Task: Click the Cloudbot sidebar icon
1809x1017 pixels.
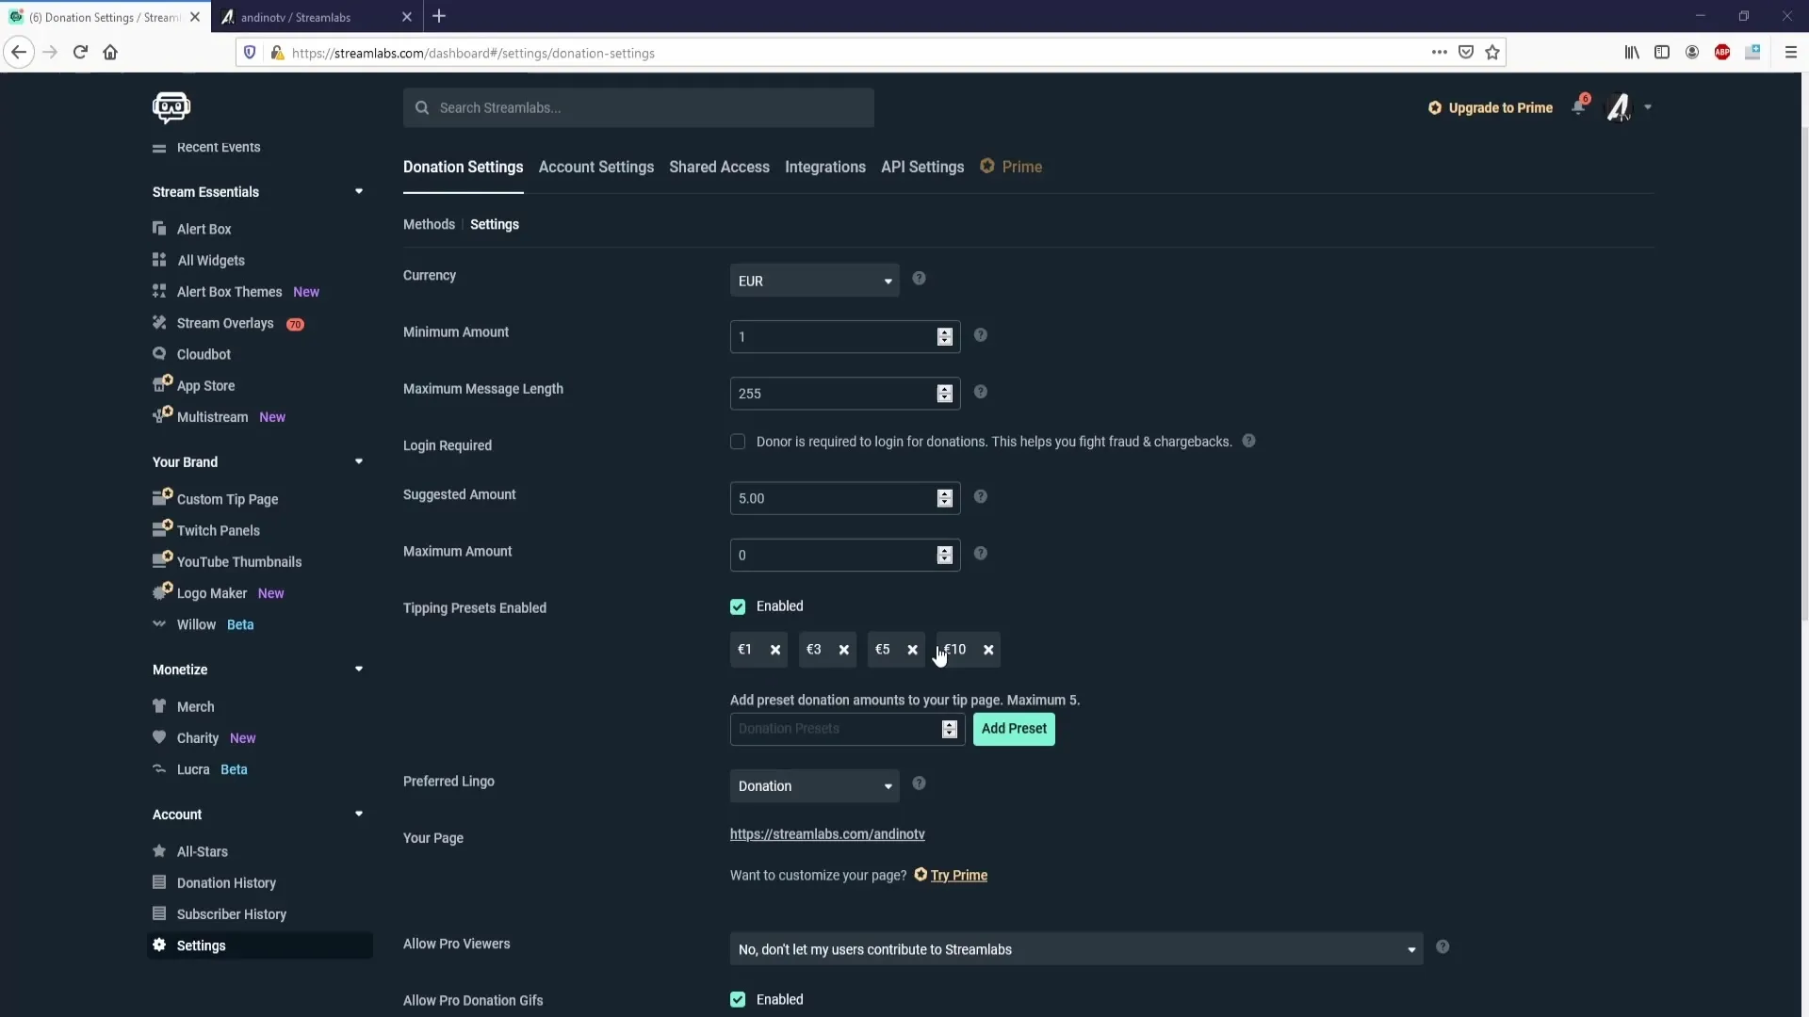Action: pyautogui.click(x=159, y=353)
